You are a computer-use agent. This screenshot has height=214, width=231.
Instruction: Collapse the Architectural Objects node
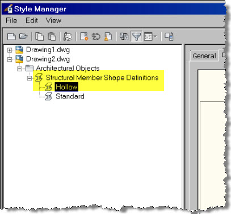(19, 69)
